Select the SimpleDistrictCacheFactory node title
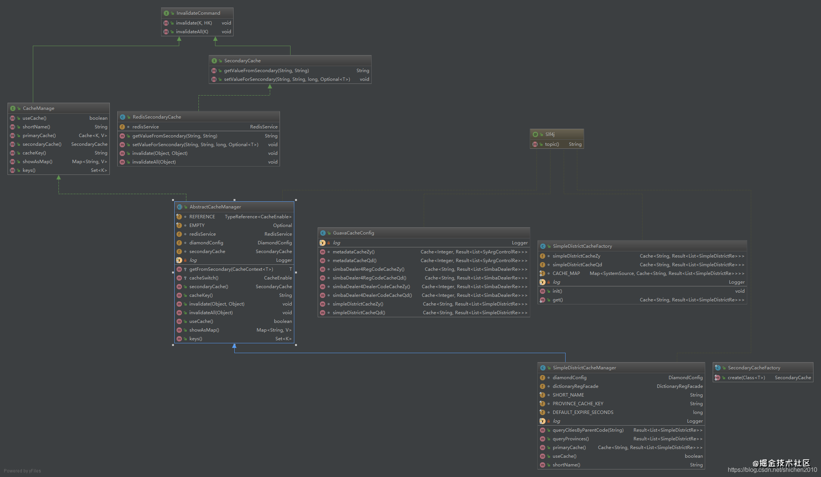The width and height of the screenshot is (821, 477). [x=582, y=246]
